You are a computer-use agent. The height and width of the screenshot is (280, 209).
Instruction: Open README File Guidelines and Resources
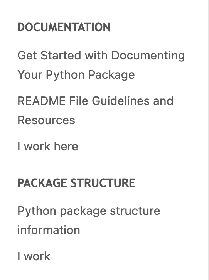(x=95, y=110)
